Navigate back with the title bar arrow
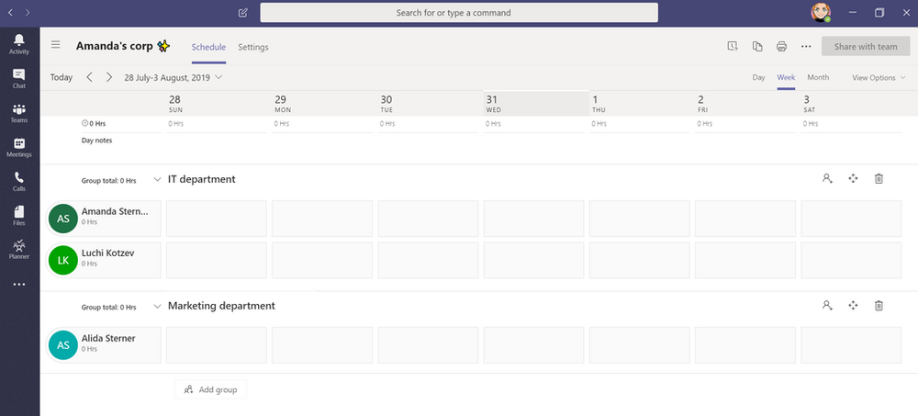The height and width of the screenshot is (416, 918). coord(10,12)
